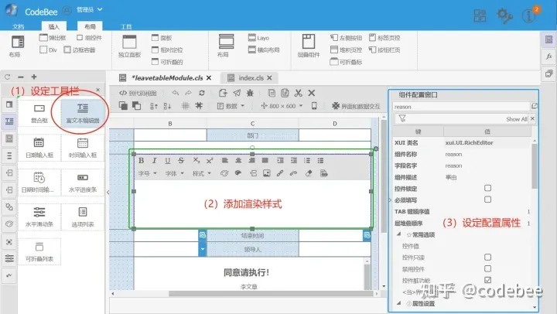Select the date input box component
Viewport: 557px width, 314px height.
click(x=39, y=148)
